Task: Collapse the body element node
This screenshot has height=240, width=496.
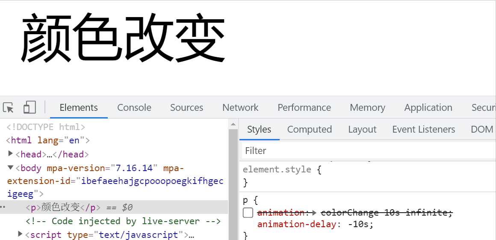Action: (x=10, y=168)
